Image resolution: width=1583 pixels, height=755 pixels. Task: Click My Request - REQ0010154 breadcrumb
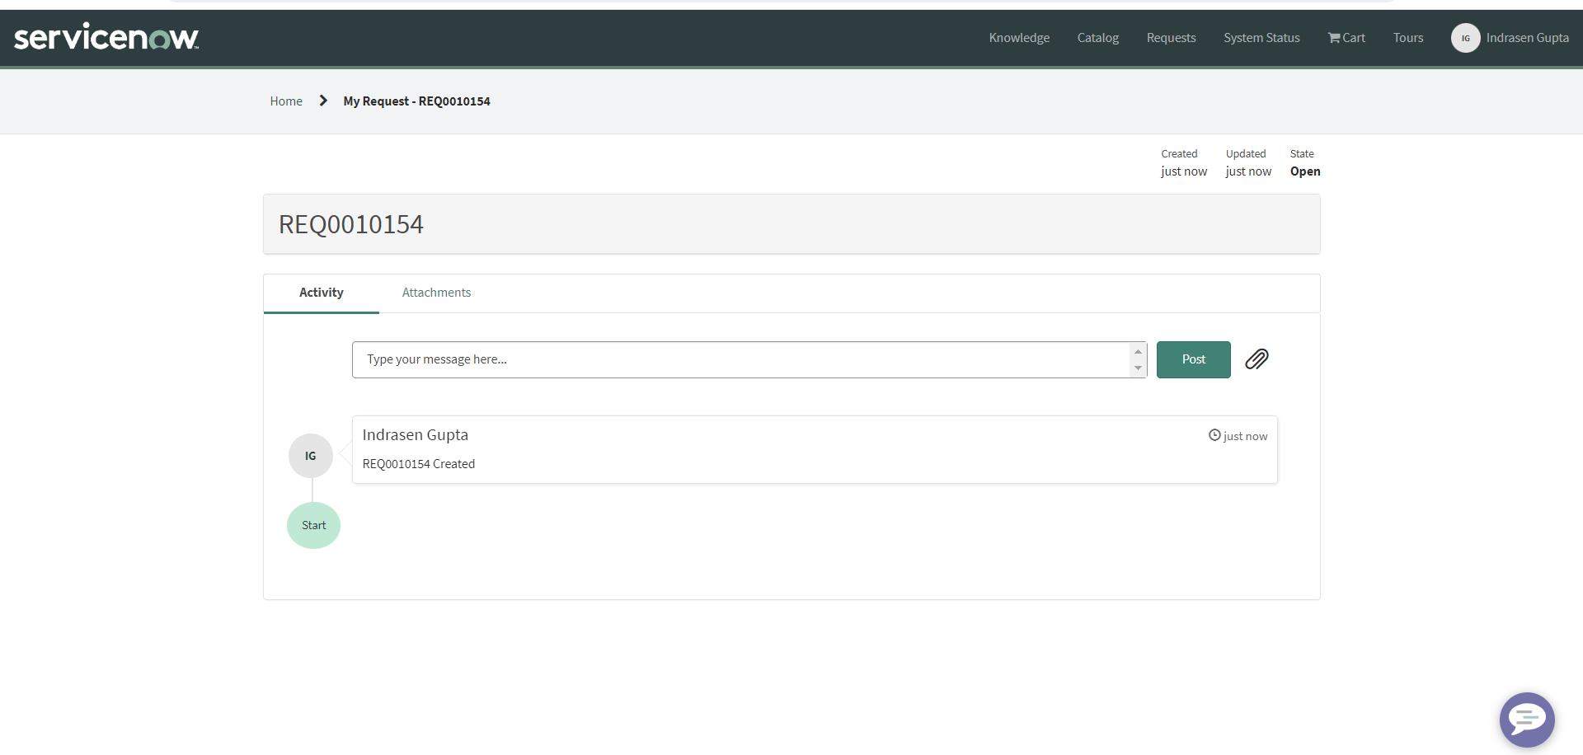(416, 101)
